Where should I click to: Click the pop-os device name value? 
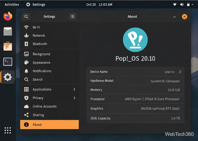tap(170, 72)
